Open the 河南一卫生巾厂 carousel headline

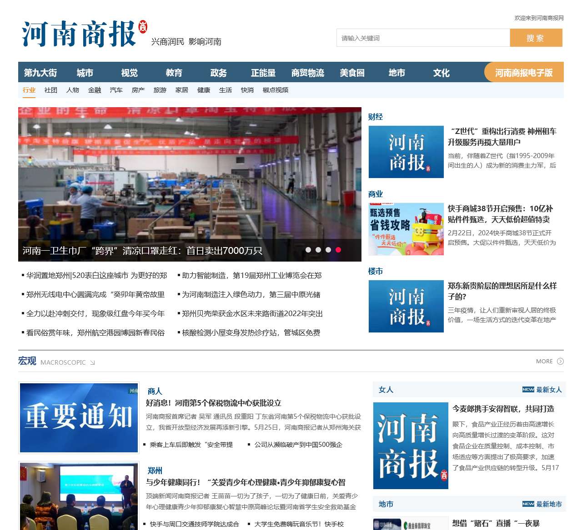point(142,251)
